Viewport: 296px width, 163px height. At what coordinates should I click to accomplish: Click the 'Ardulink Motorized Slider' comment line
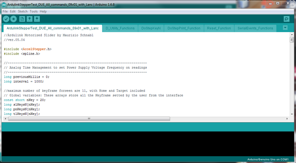pos(49,35)
